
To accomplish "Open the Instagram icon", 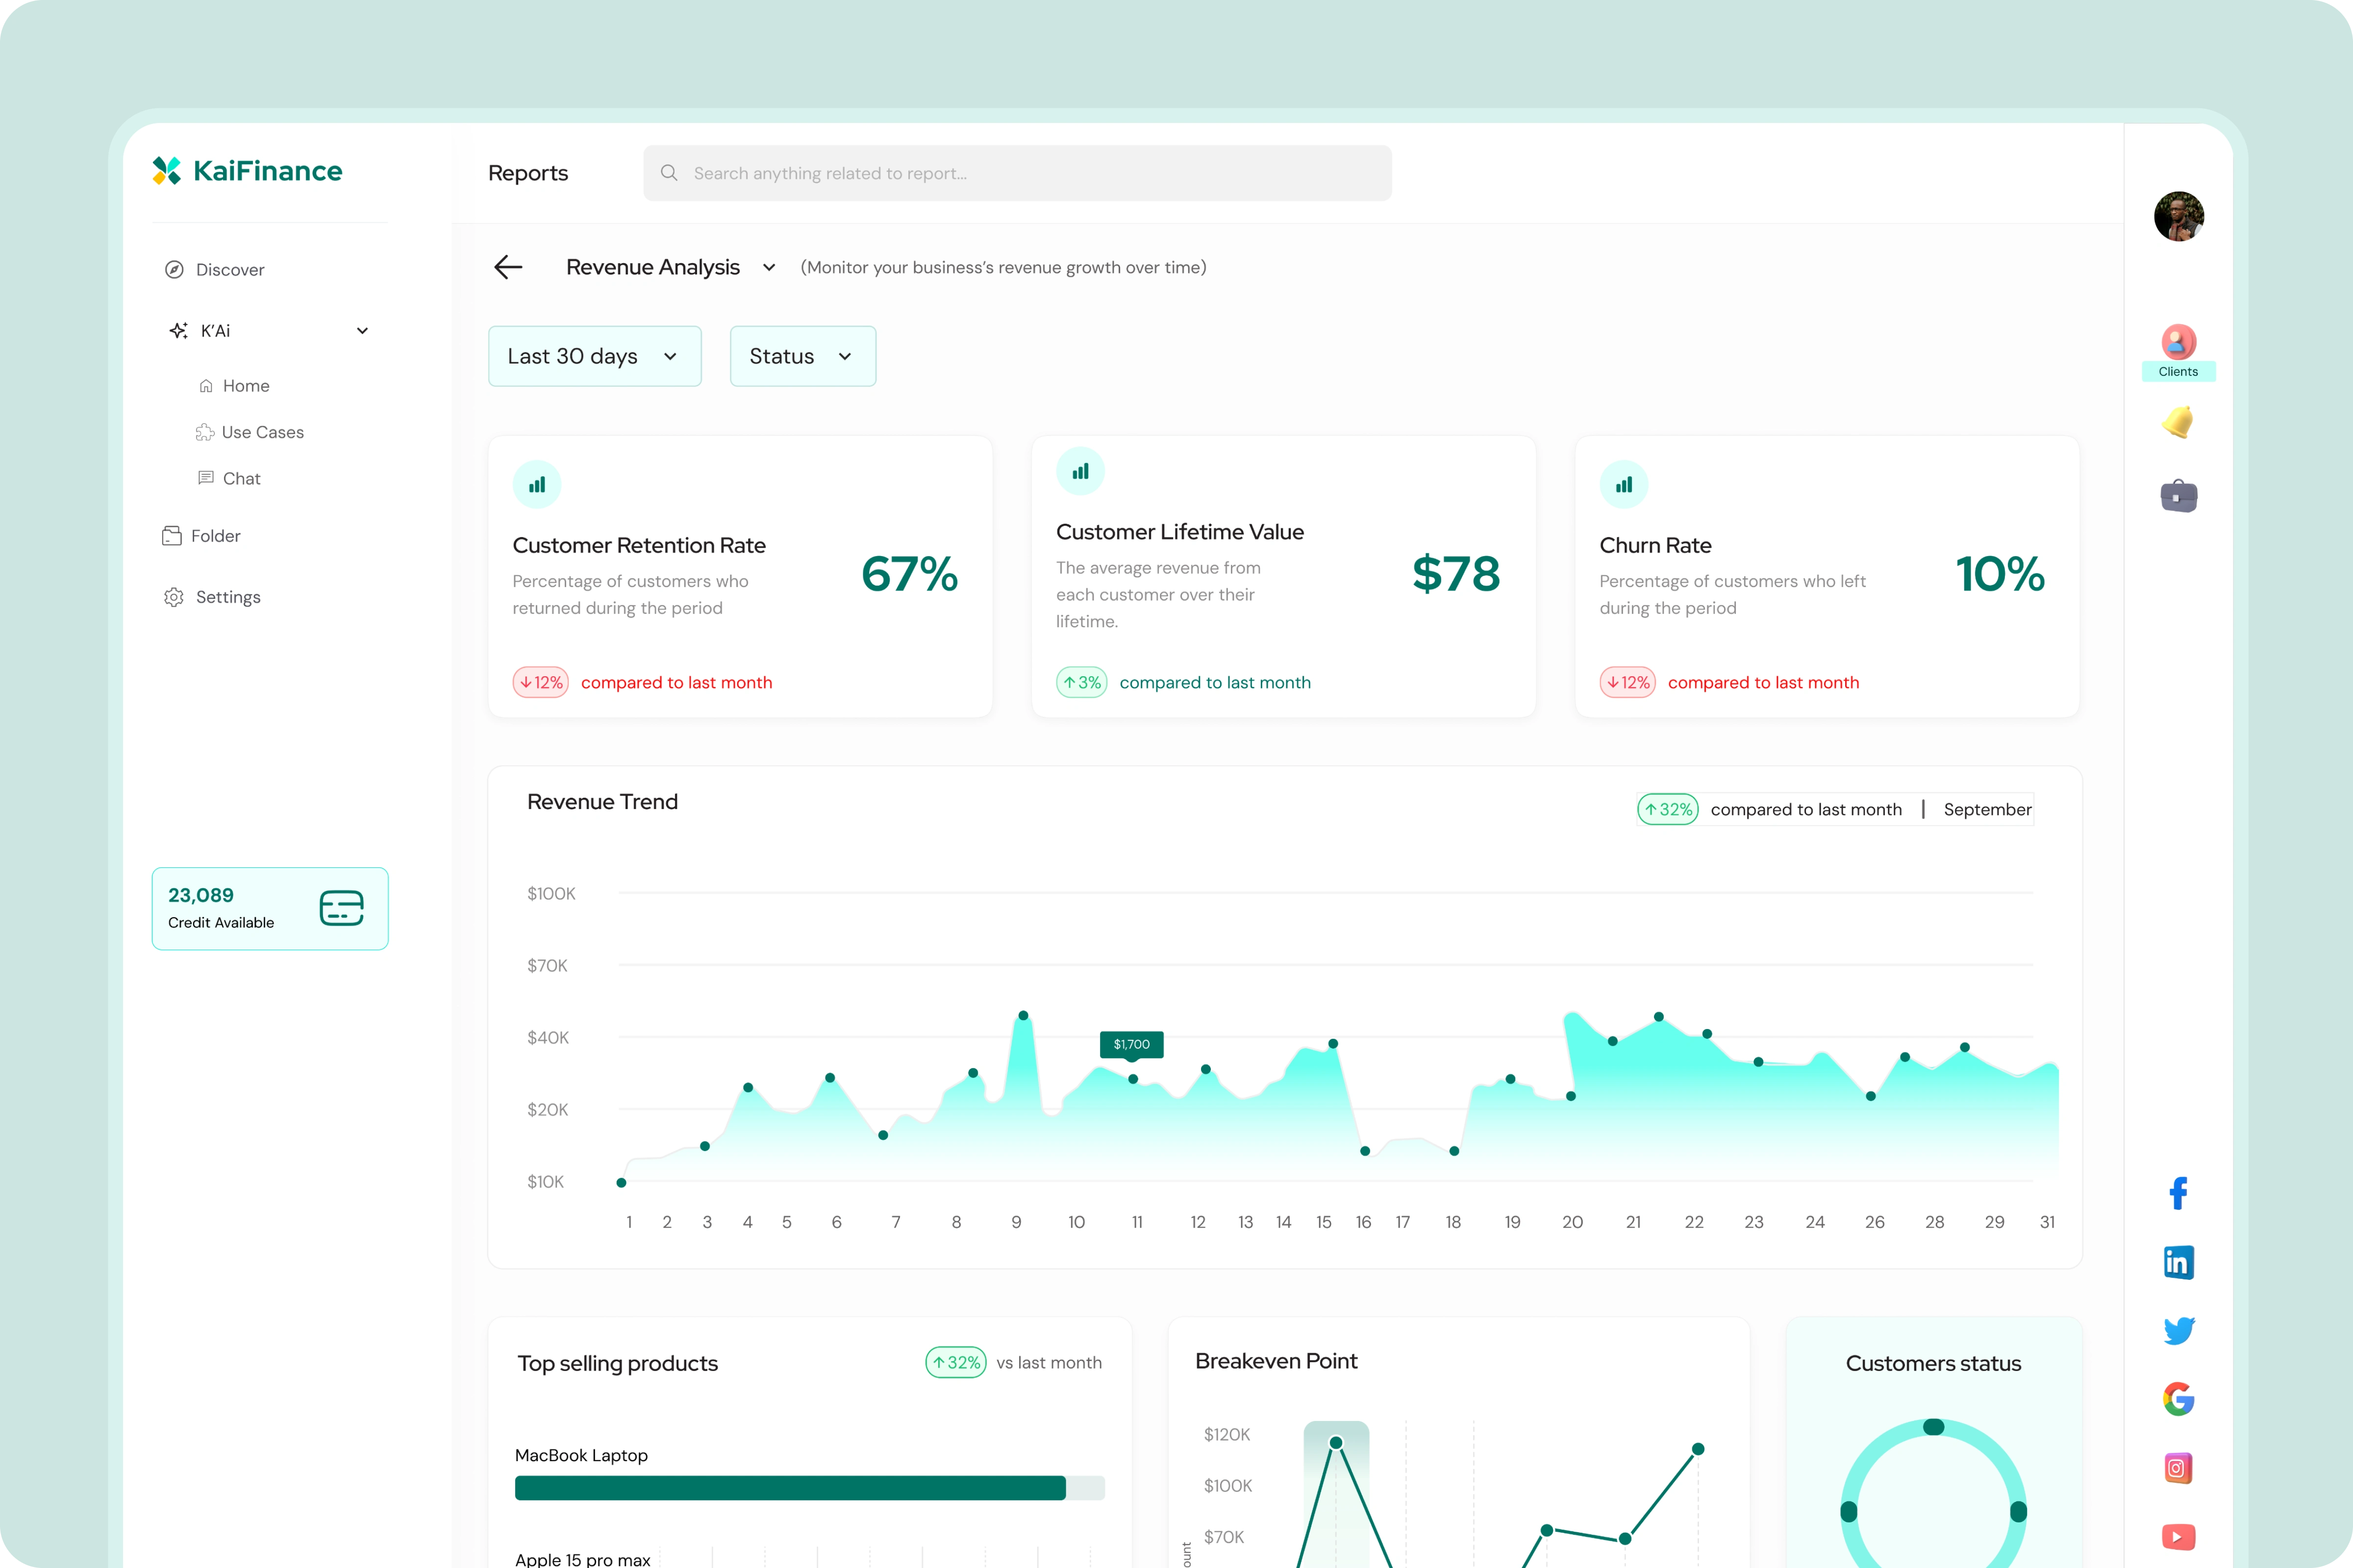I will coord(2178,1468).
